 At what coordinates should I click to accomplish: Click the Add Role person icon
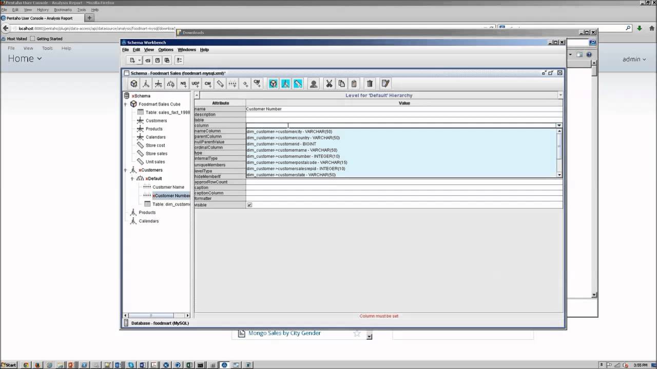(314, 84)
